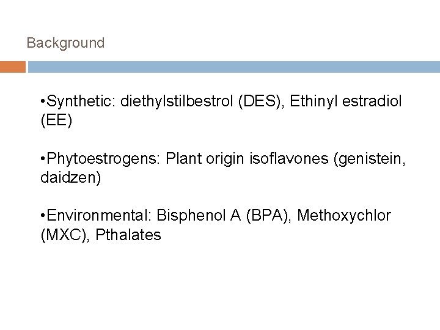Screen dimensions: 440x330
Task: Select the (EE) abbreviation
Action: (x=56, y=121)
